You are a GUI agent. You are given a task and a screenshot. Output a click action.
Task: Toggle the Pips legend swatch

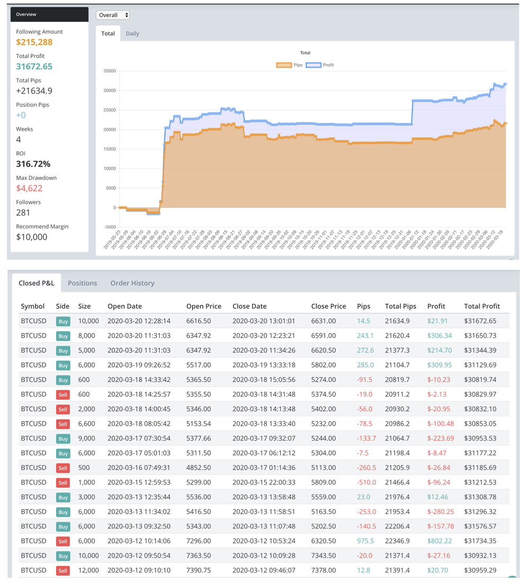[284, 65]
